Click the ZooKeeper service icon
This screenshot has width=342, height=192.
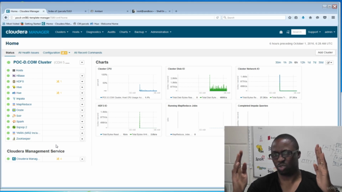click(x=14, y=139)
